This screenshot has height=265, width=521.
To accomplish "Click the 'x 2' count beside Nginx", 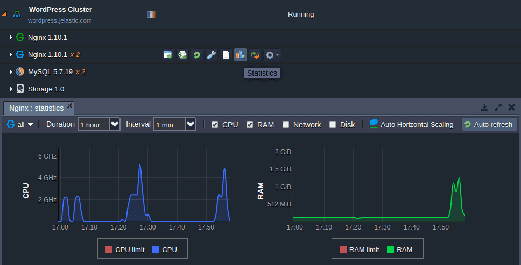I will (75, 54).
